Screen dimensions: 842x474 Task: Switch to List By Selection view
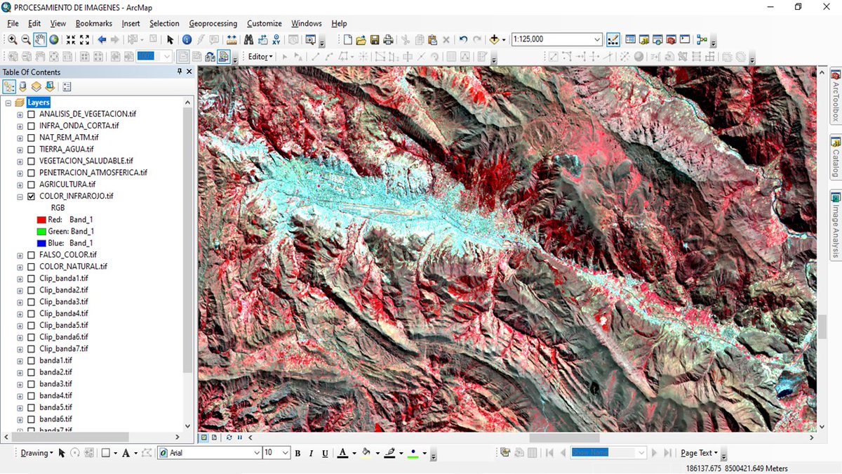tap(49, 87)
